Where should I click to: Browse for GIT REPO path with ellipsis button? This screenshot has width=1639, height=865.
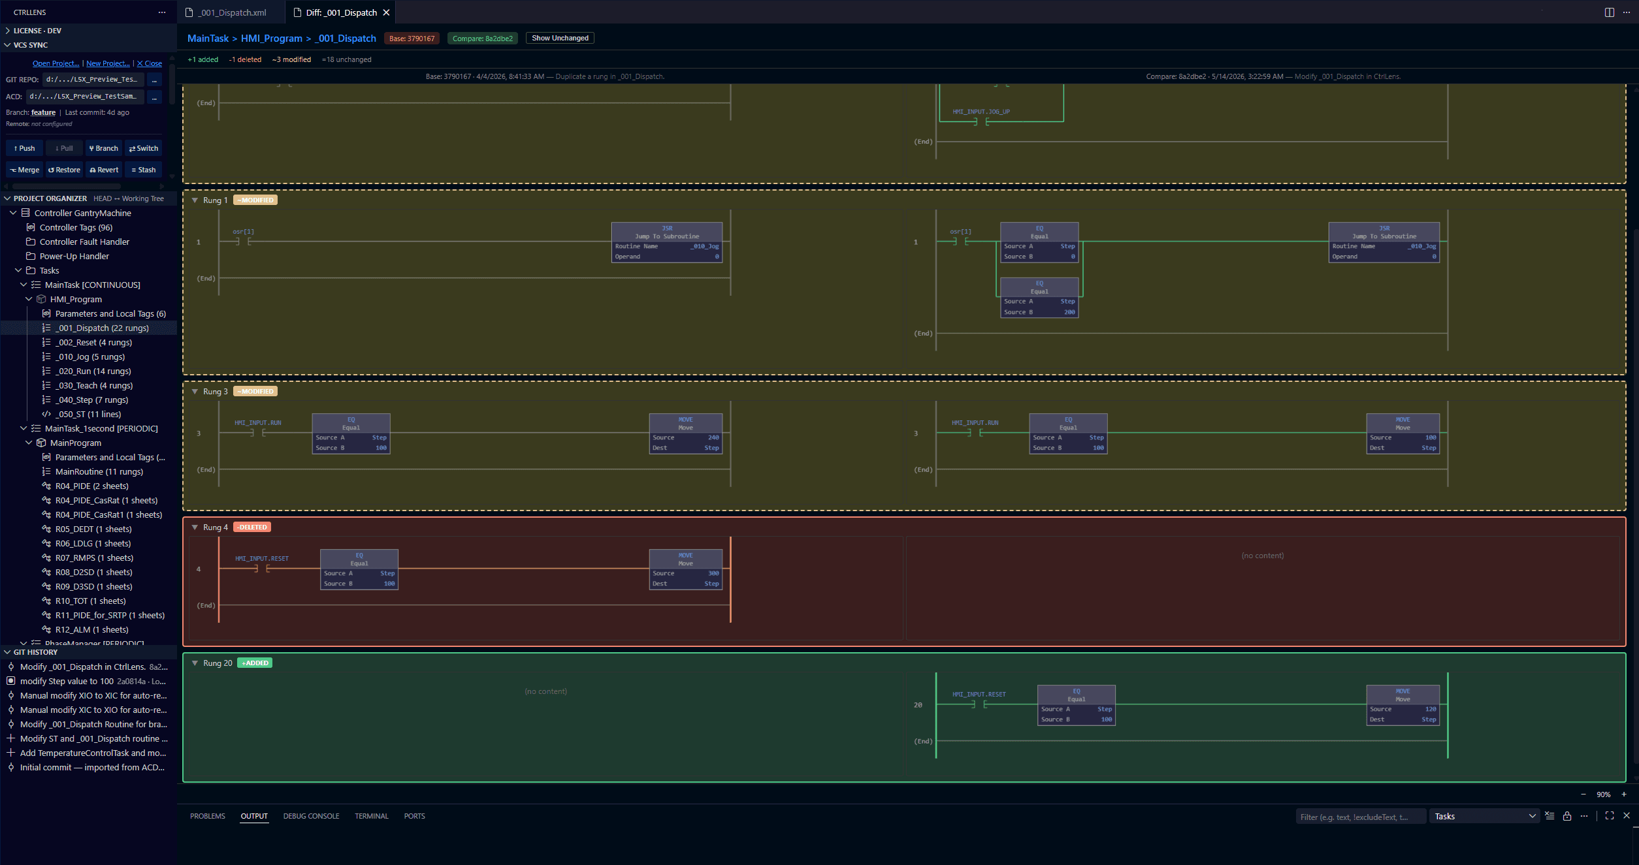pos(154,80)
